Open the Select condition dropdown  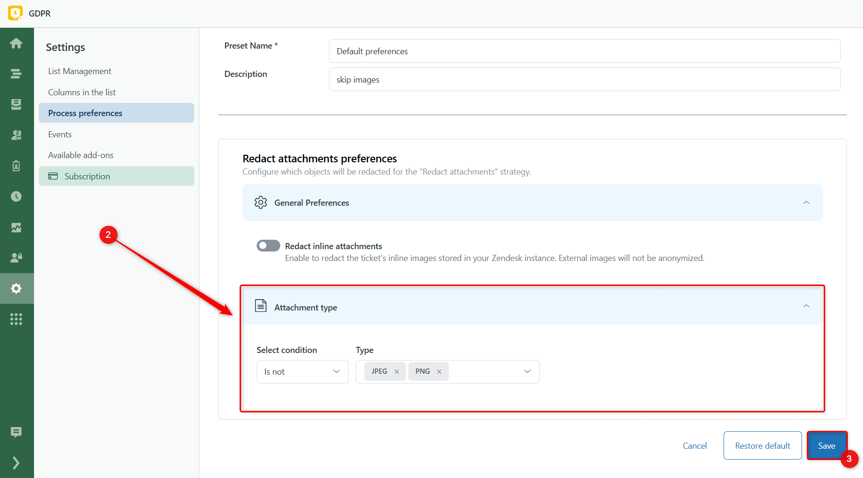[302, 372]
